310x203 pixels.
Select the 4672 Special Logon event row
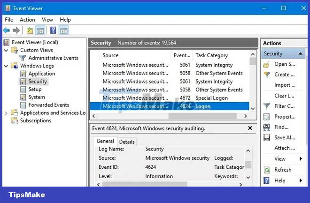click(x=170, y=98)
